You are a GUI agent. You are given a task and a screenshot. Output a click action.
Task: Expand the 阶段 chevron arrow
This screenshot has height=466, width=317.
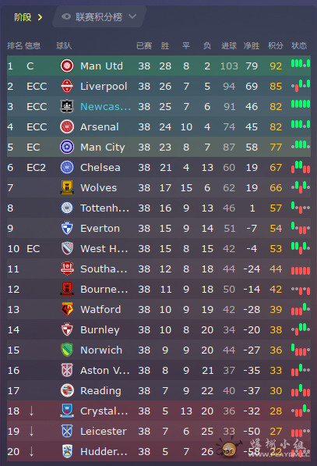click(x=40, y=17)
